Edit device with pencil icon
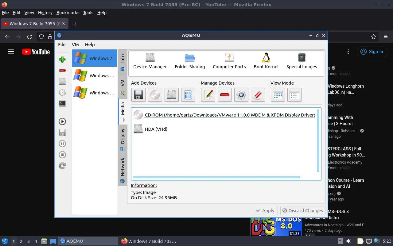The height and width of the screenshot is (246, 393). [208, 95]
